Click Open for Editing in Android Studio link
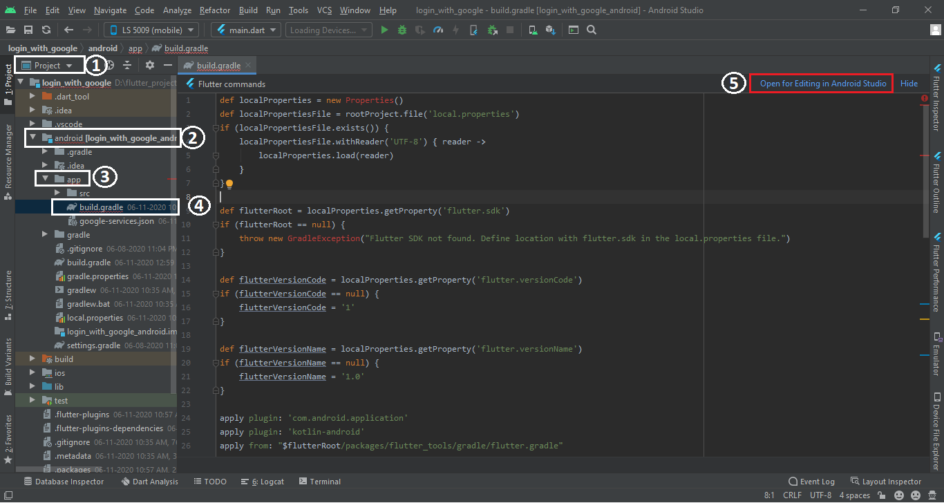This screenshot has height=503, width=944. pyautogui.click(x=823, y=84)
